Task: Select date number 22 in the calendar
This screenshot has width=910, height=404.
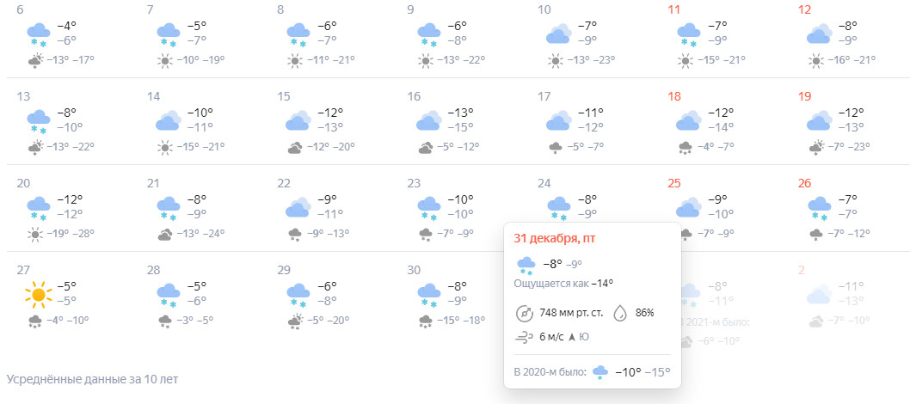Action: click(284, 183)
